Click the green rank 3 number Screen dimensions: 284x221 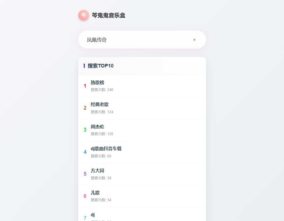coord(85,130)
